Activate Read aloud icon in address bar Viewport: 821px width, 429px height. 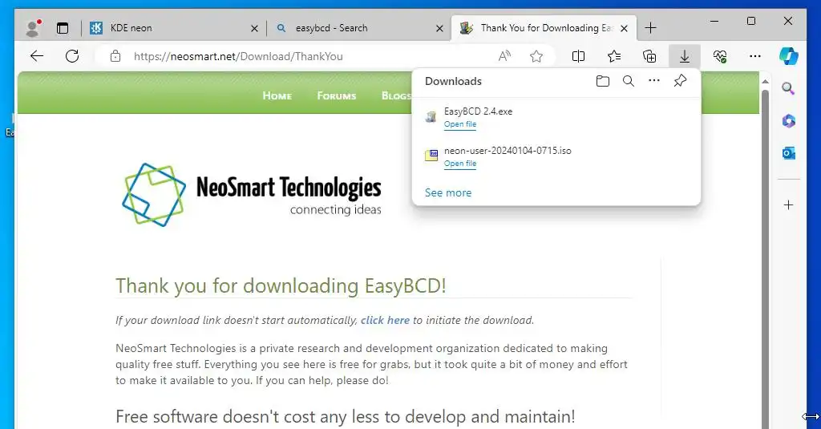[504, 56]
